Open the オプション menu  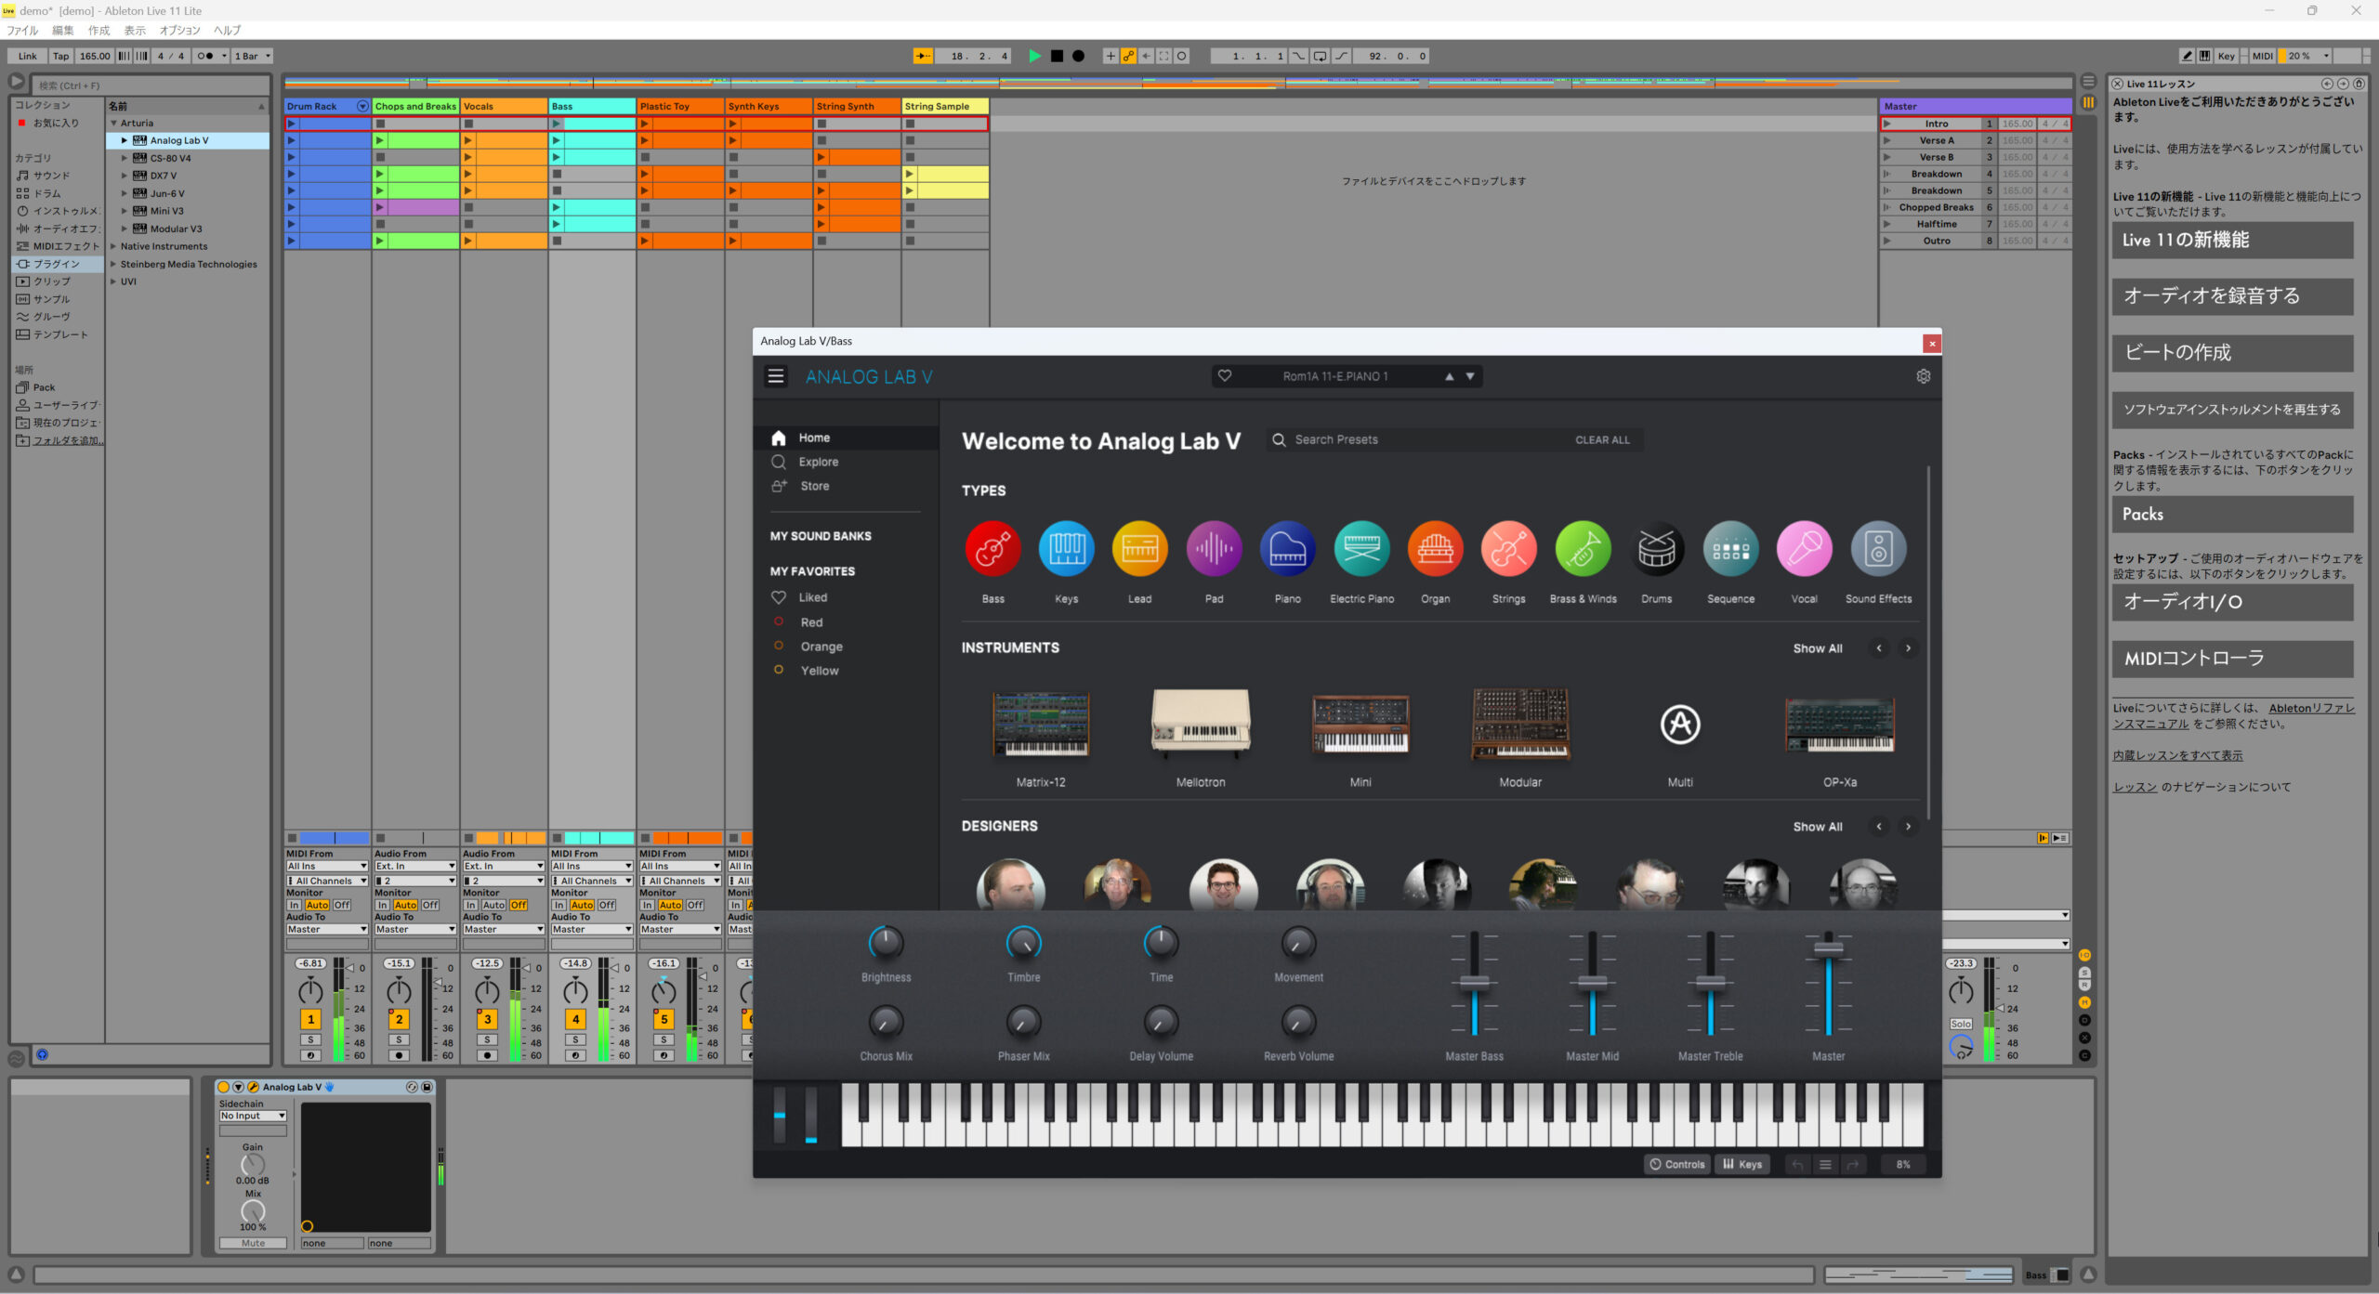pos(179,30)
